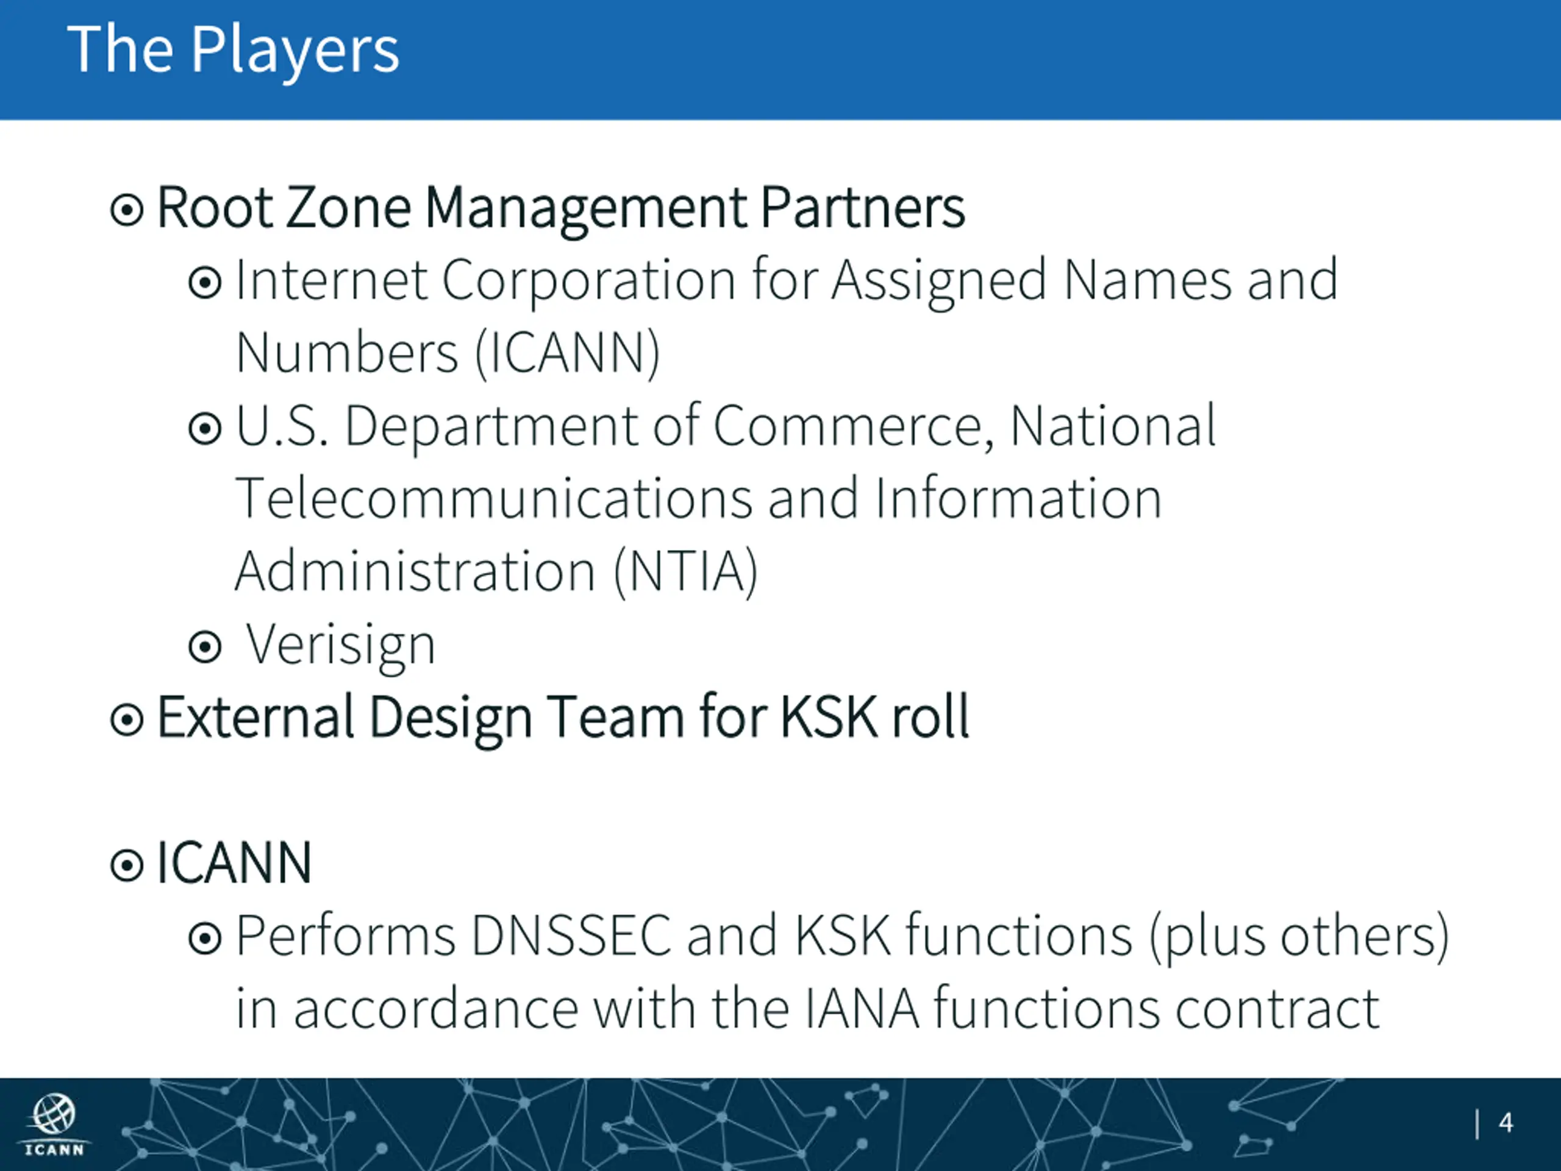This screenshot has height=1171, width=1561.
Task: Click the network pattern in footer bar
Action: (x=776, y=1125)
